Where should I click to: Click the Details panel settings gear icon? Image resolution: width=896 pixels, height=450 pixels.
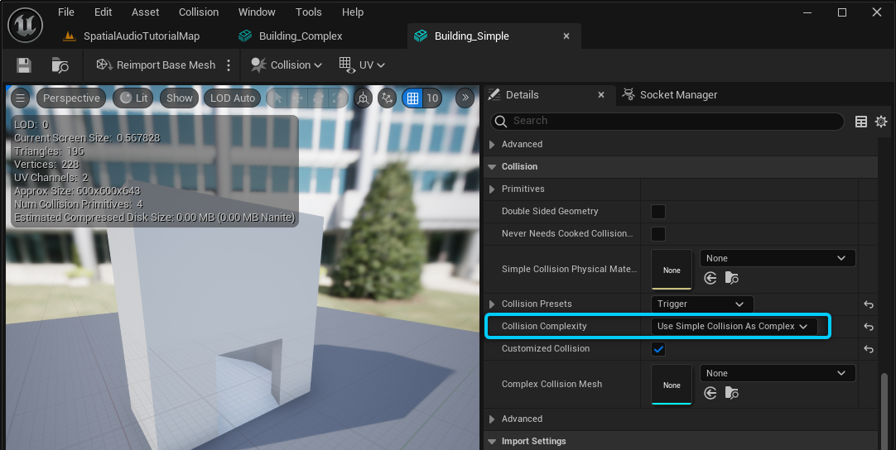tap(881, 122)
